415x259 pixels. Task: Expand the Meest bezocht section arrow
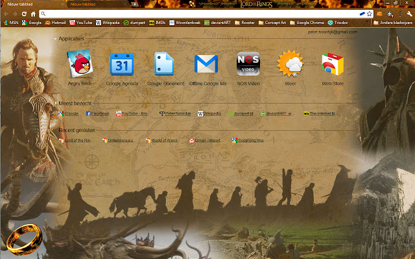(55, 104)
